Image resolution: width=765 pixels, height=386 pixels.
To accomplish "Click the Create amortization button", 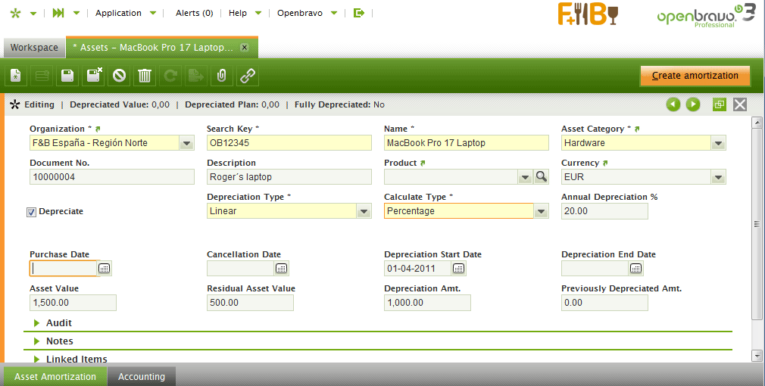I will (695, 76).
